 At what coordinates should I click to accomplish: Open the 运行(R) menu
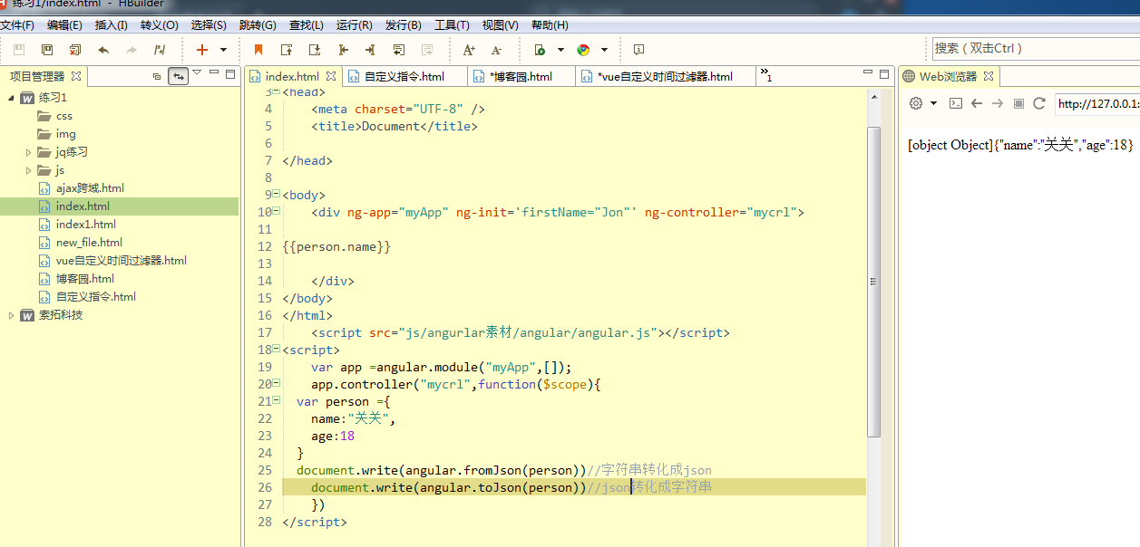click(x=354, y=25)
